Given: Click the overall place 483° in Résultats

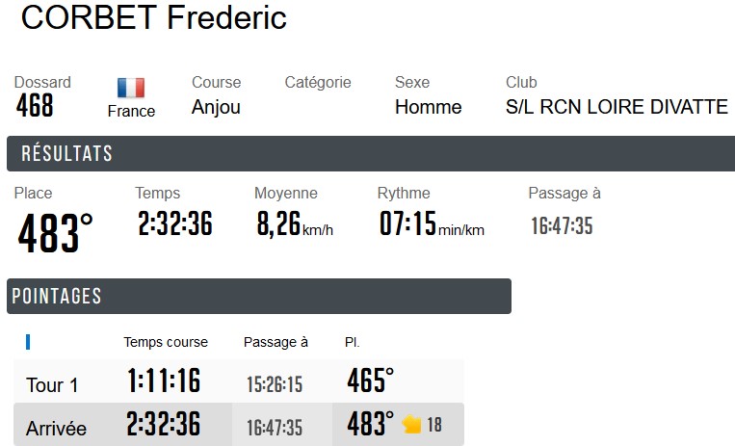Looking at the screenshot, I should (56, 233).
